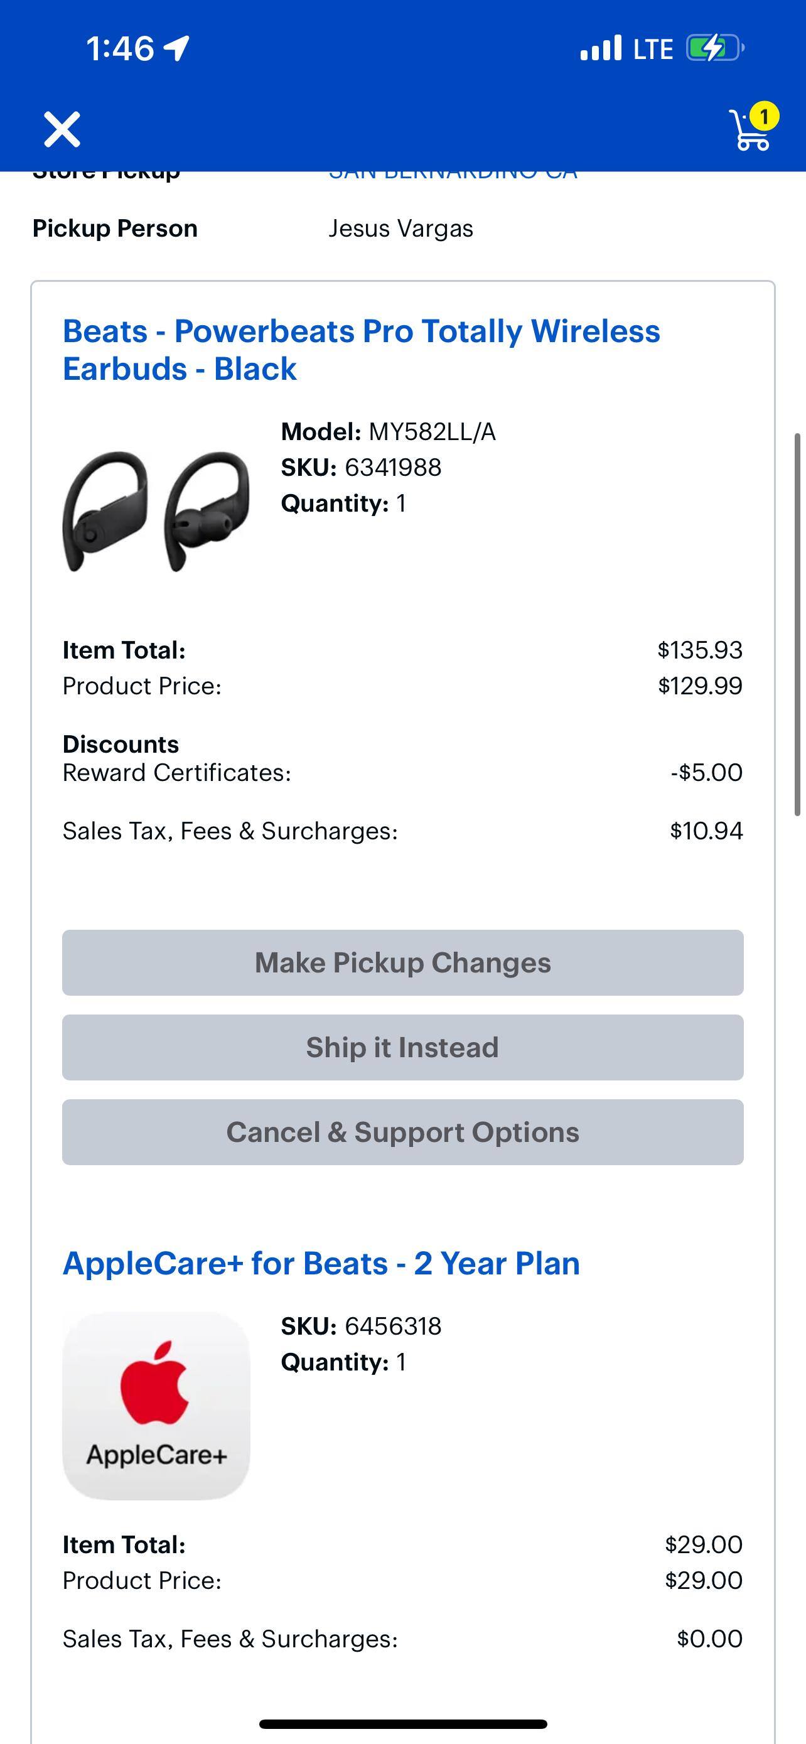Click the SAN BERNARDINO CA store link
The height and width of the screenshot is (1744, 806).
pos(453,171)
